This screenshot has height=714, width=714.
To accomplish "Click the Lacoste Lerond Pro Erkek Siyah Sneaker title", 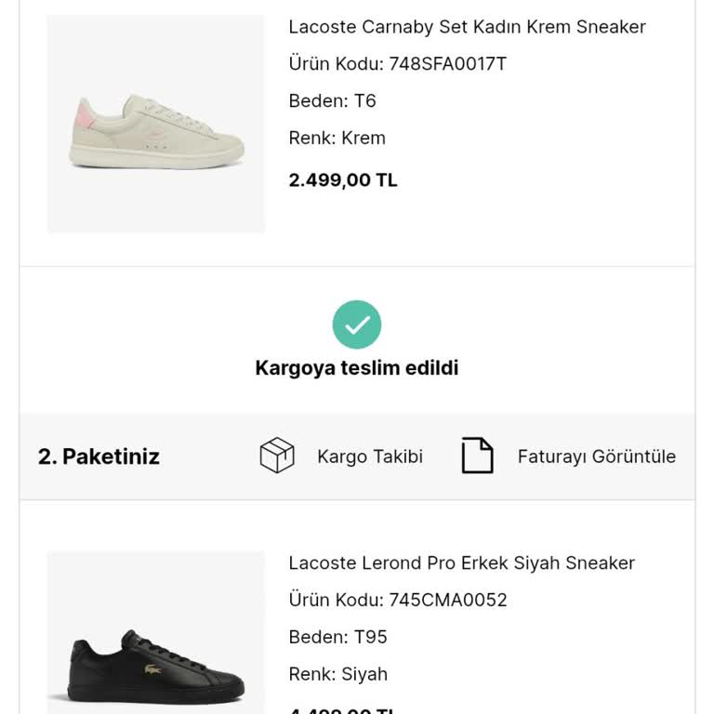I will [461, 563].
